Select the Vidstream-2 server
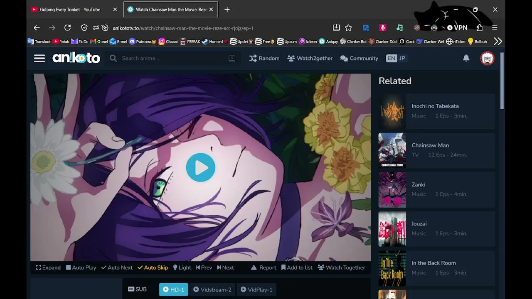This screenshot has width=532, height=299. coord(212,290)
